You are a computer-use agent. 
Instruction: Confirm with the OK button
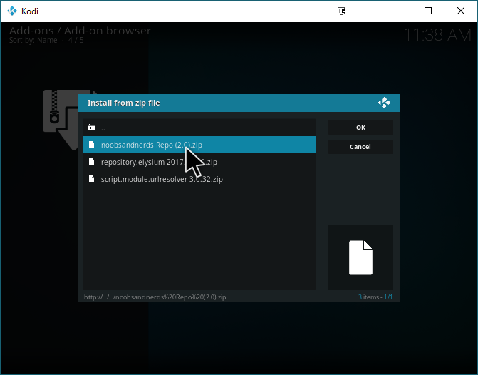tap(360, 128)
